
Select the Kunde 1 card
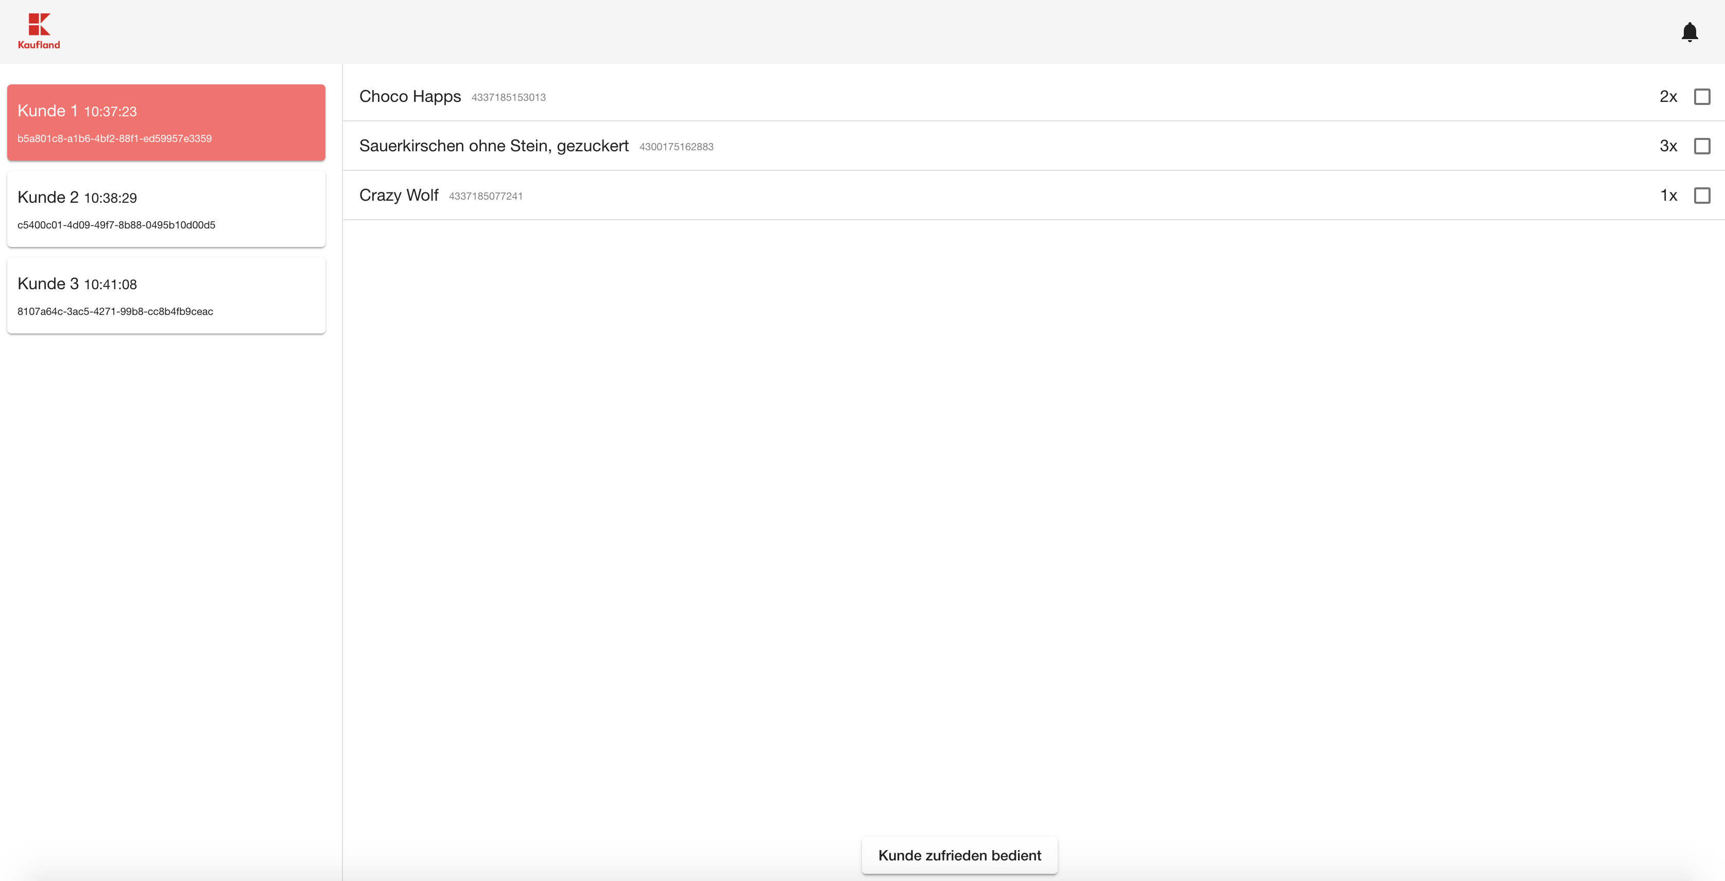(x=166, y=122)
